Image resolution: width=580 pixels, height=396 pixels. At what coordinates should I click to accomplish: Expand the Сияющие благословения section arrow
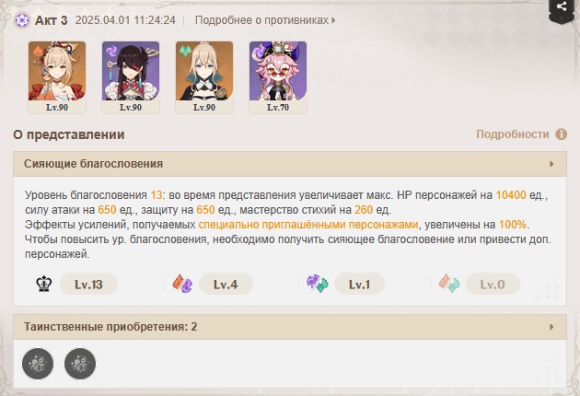pos(551,164)
